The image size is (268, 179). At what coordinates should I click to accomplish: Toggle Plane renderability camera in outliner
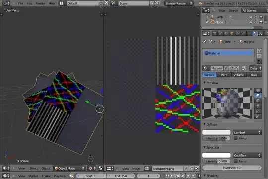click(261, 22)
